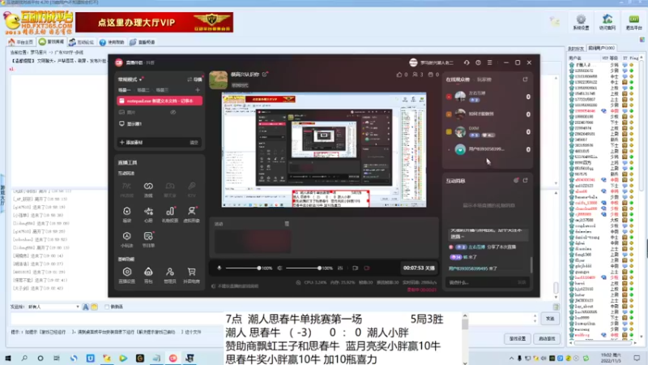Open message settings in interactive messages header

516,180
